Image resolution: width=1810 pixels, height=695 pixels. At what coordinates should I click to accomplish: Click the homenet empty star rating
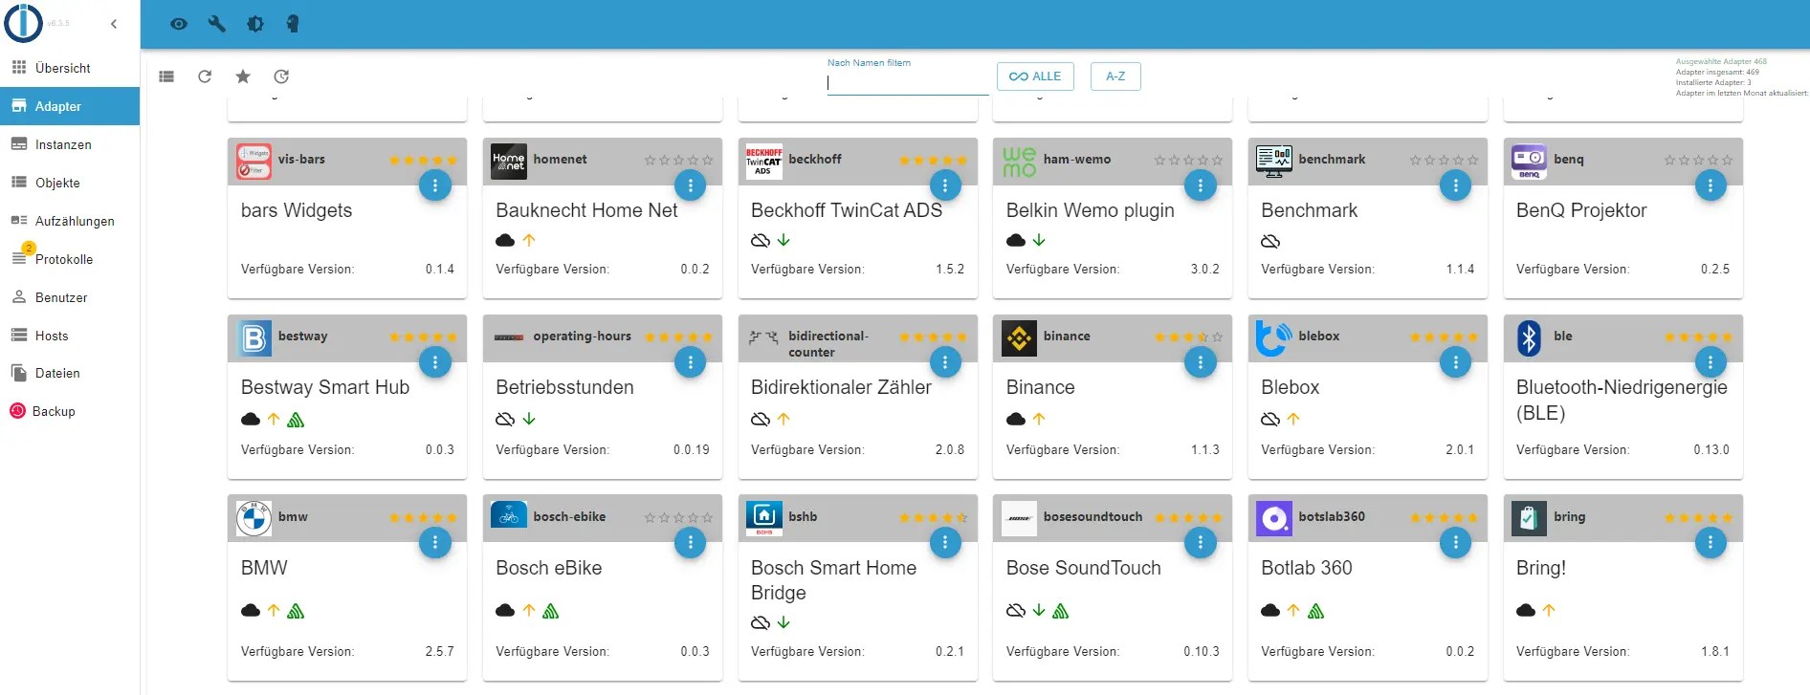point(678,161)
